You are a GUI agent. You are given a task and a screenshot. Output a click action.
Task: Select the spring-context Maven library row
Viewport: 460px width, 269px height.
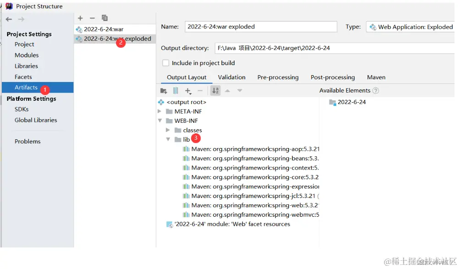coord(251,168)
